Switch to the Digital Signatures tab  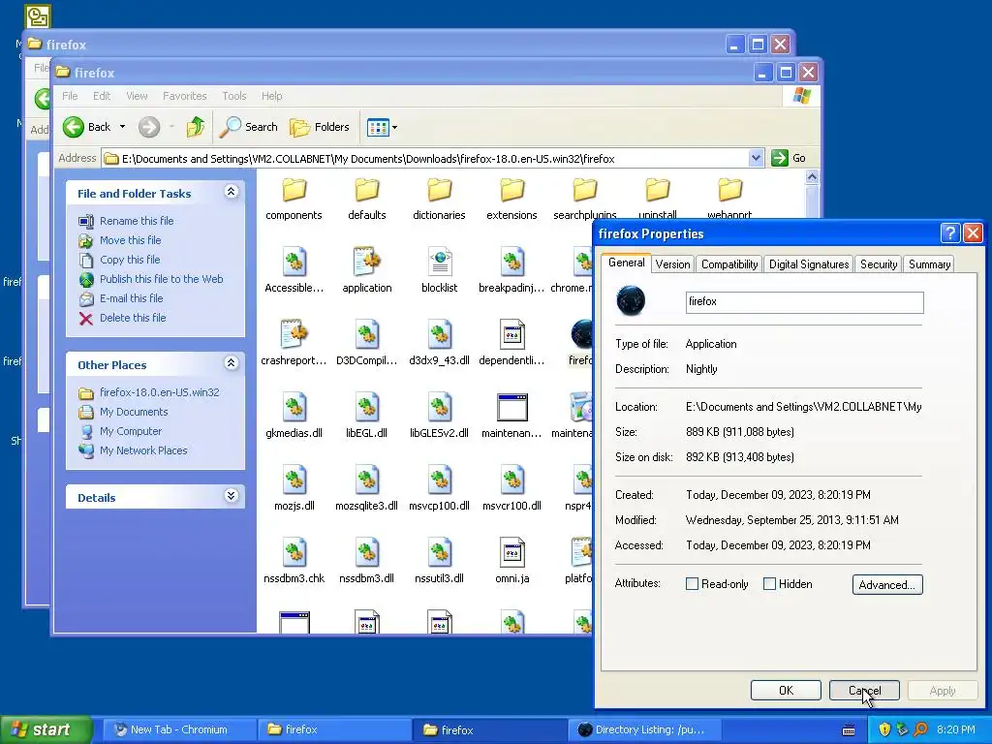pos(809,264)
